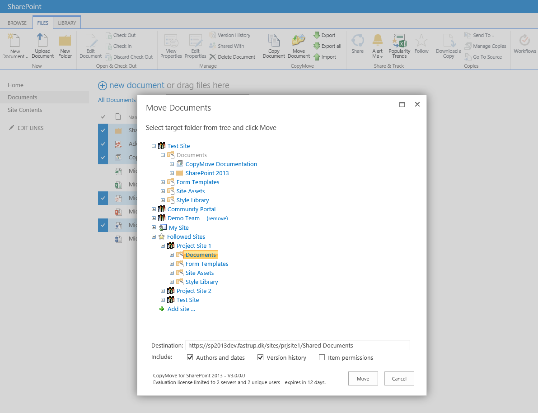
Task: Expand the Community Portal node
Action: tap(154, 209)
